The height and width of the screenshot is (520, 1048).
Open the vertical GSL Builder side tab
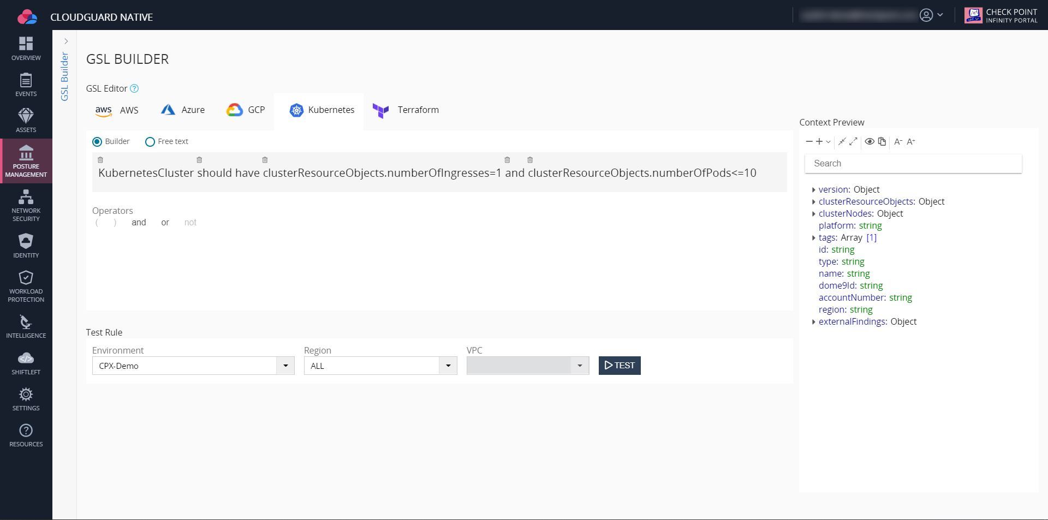(x=65, y=76)
